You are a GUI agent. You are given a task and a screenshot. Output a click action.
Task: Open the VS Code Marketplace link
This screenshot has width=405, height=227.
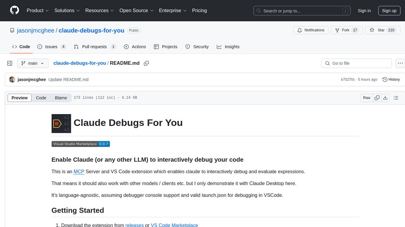(174, 225)
